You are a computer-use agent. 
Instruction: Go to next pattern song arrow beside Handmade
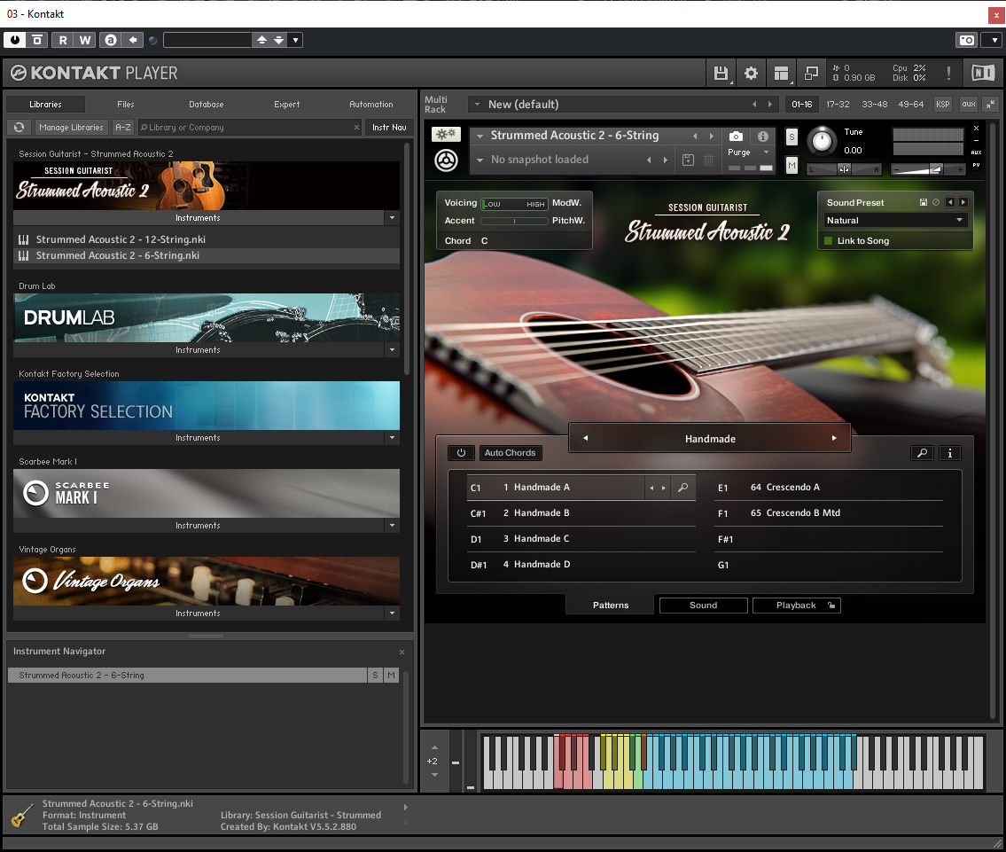point(833,438)
